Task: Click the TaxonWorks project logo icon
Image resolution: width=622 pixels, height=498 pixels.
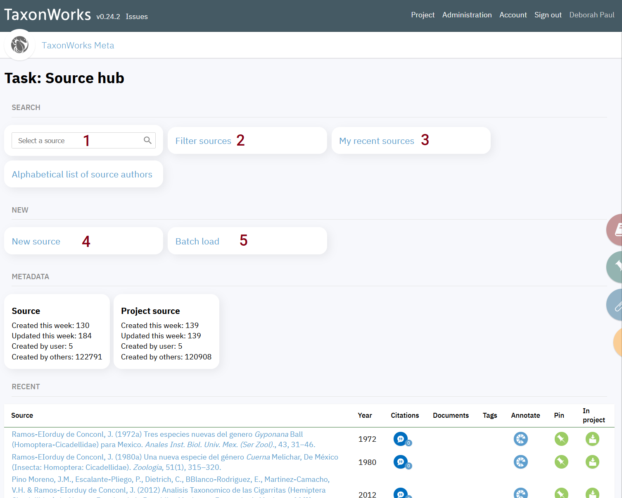Action: (x=19, y=45)
